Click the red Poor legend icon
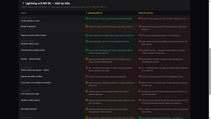 pos(102,7)
